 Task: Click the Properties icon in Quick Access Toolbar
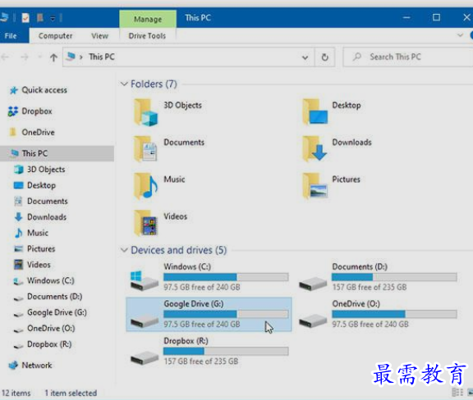click(x=25, y=18)
